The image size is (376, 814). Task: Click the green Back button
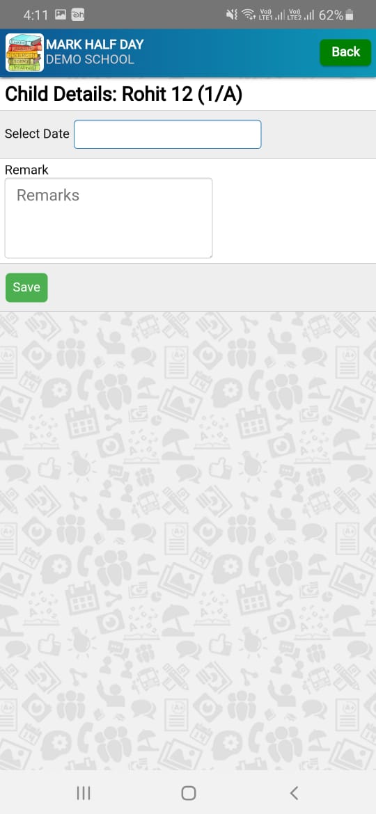click(x=345, y=52)
